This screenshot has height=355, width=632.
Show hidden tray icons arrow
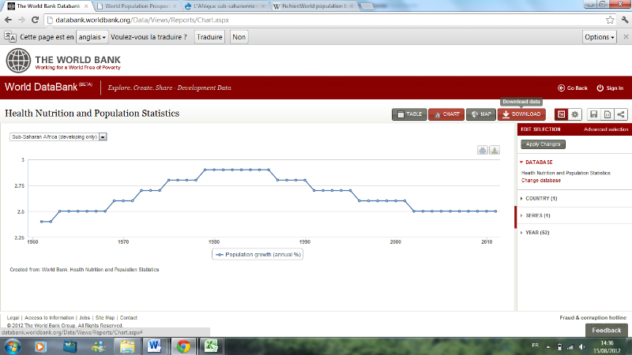pyautogui.click(x=548, y=346)
